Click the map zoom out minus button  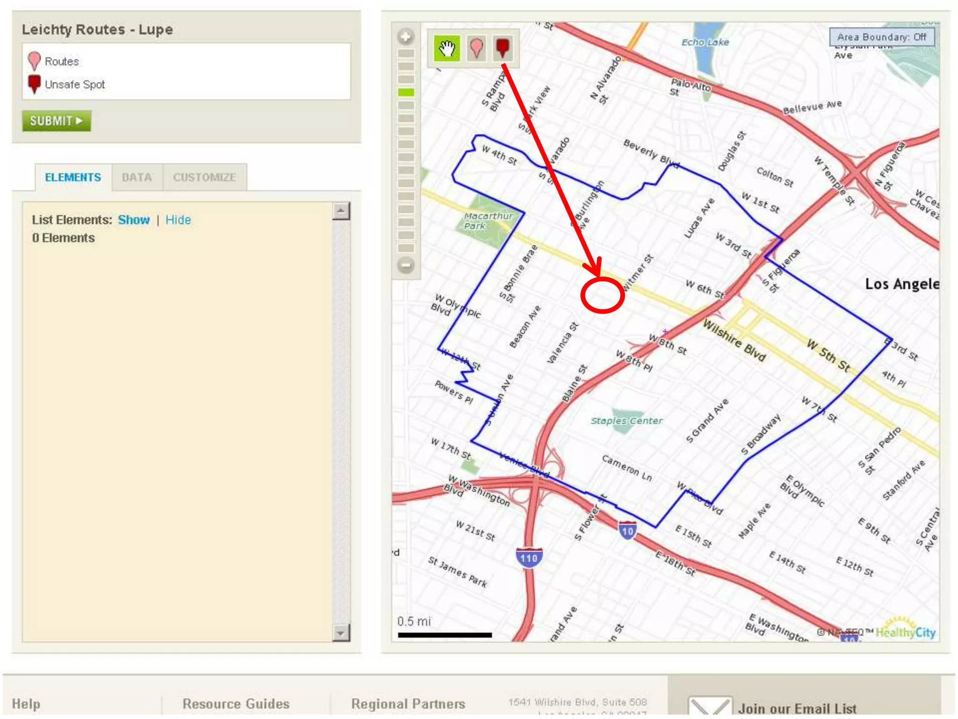[406, 265]
